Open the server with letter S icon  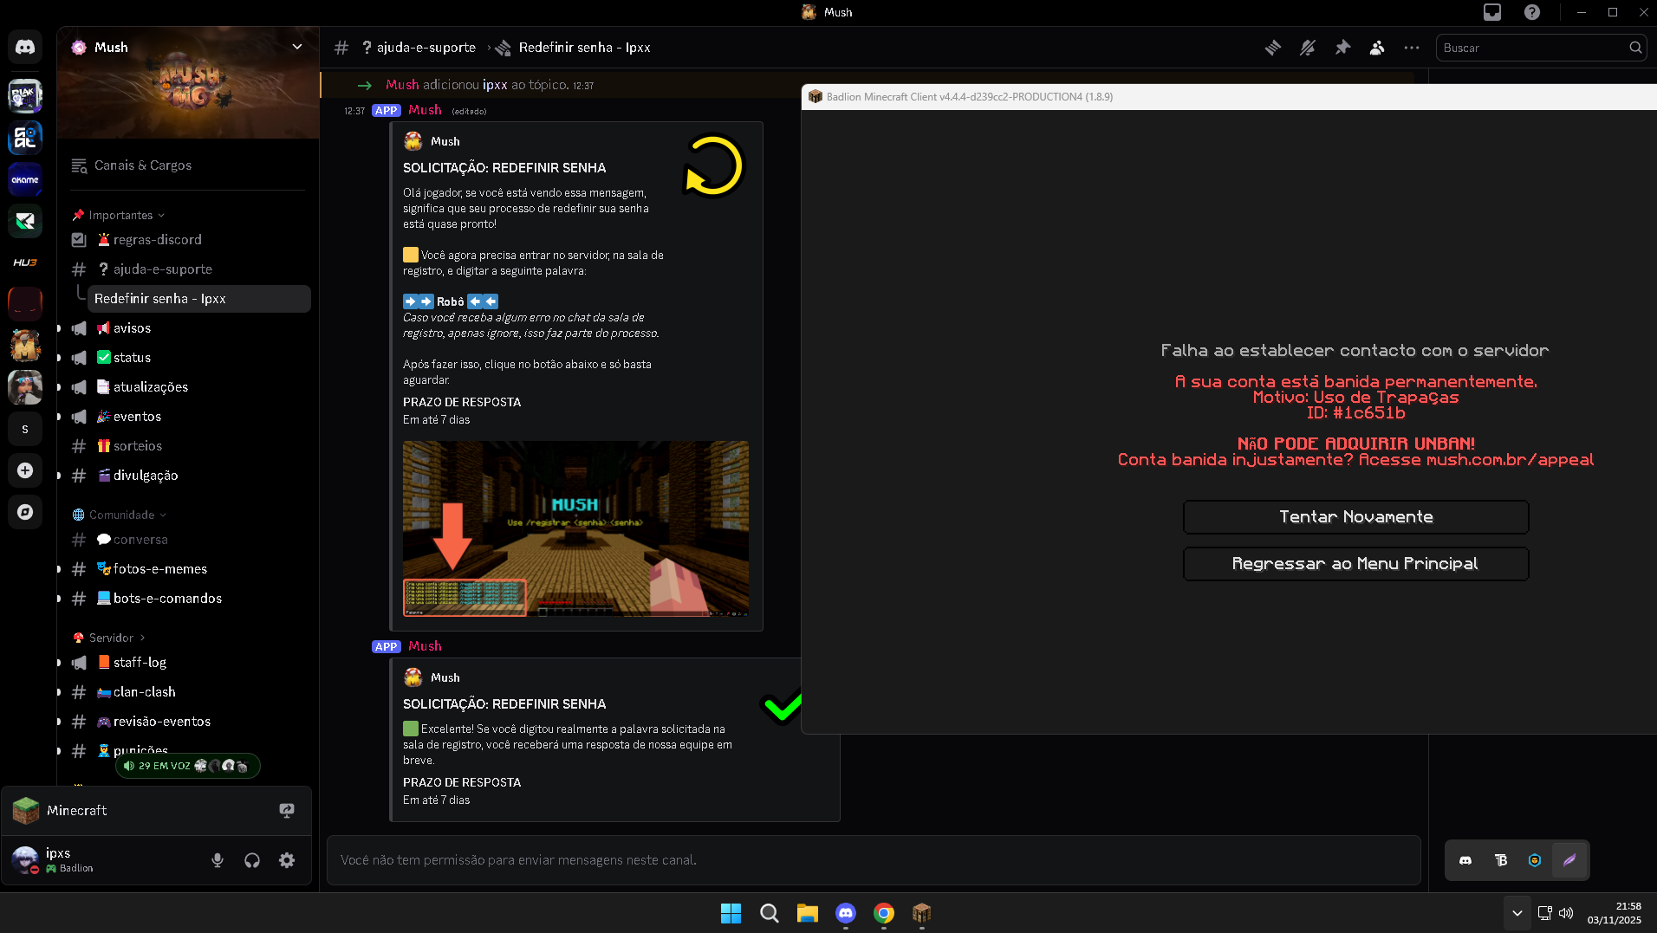click(25, 429)
